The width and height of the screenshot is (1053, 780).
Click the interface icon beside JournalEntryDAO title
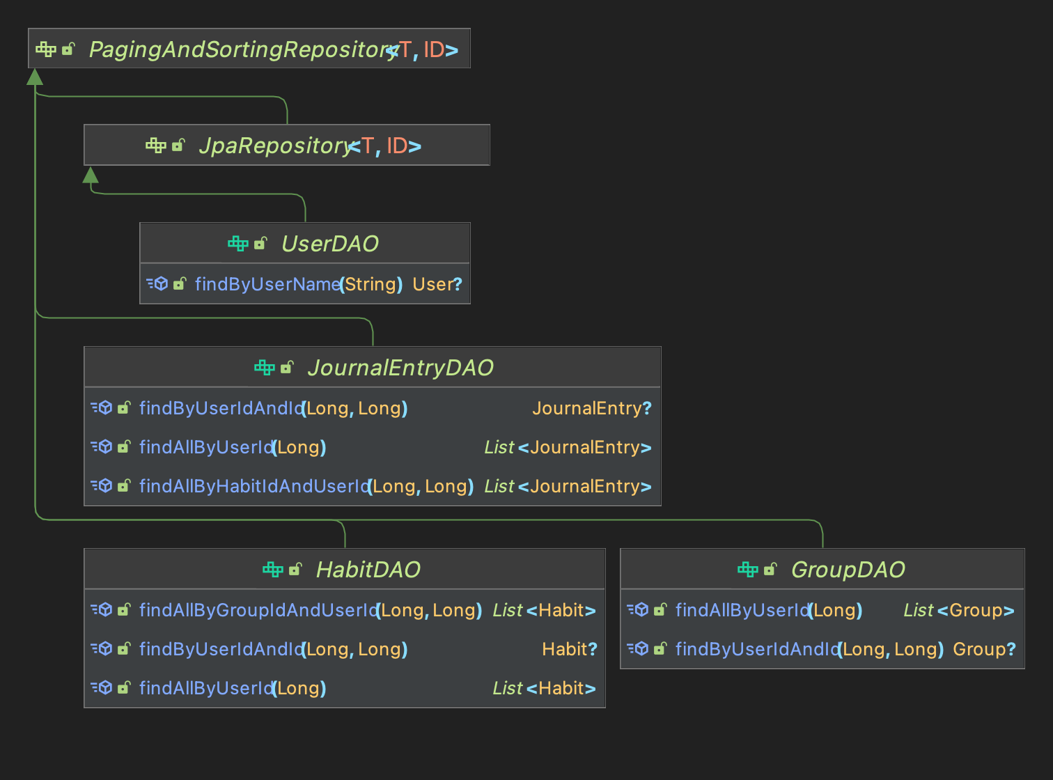265,367
